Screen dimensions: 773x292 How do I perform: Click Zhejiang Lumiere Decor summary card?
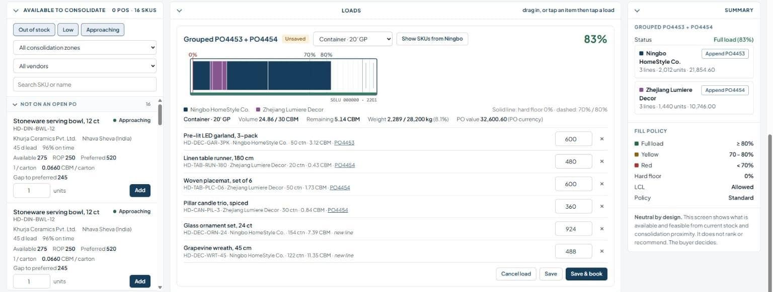coord(693,98)
